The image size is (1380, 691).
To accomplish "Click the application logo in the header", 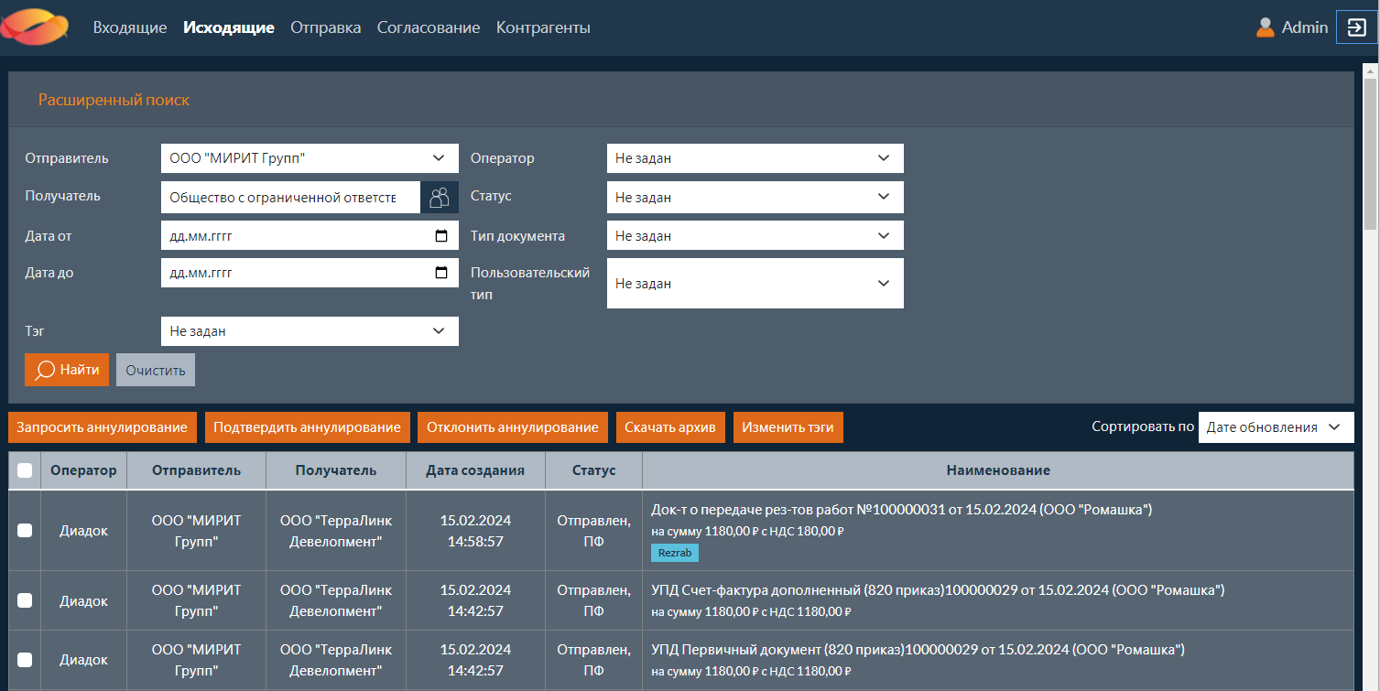I will [x=35, y=27].
